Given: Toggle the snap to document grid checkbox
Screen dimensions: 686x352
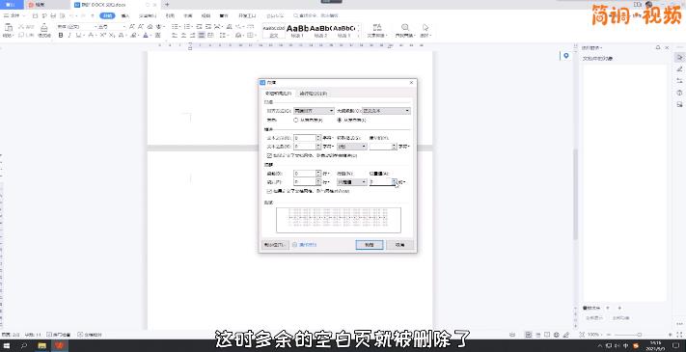Looking at the screenshot, I should tap(269, 191).
